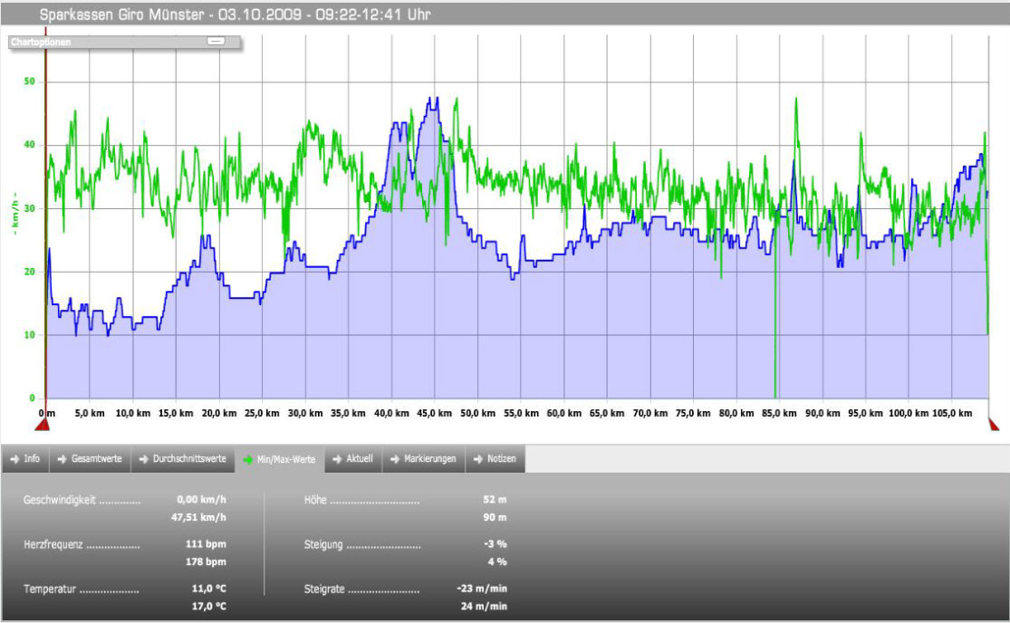
Task: Expand the Chartoptionen panel with its toggle button
Action: [215, 41]
